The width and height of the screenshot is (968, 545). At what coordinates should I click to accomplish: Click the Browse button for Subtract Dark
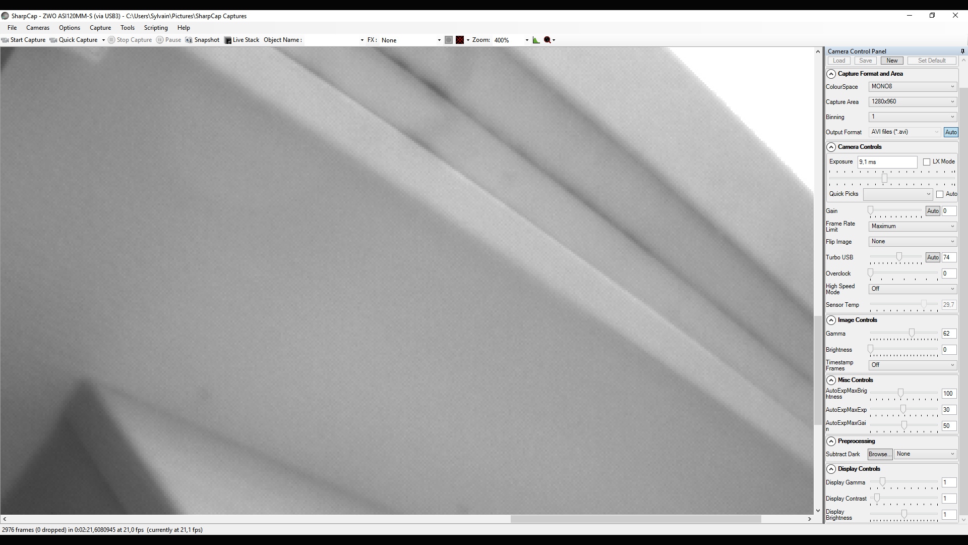tap(879, 454)
